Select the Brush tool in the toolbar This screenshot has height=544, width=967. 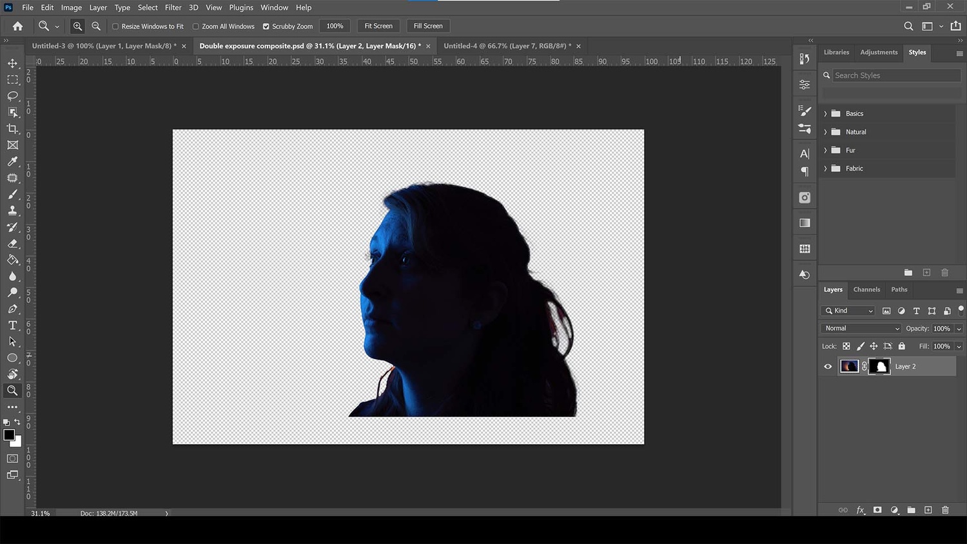[x=12, y=194]
